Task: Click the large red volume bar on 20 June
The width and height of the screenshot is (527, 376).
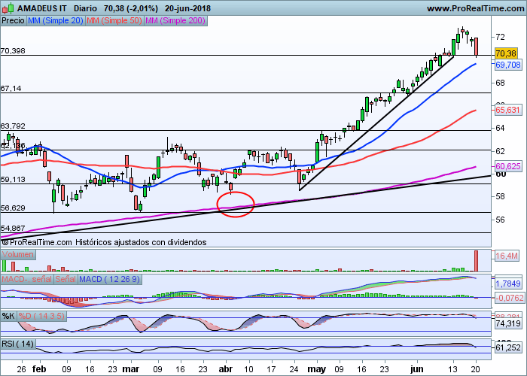Action: (476, 261)
